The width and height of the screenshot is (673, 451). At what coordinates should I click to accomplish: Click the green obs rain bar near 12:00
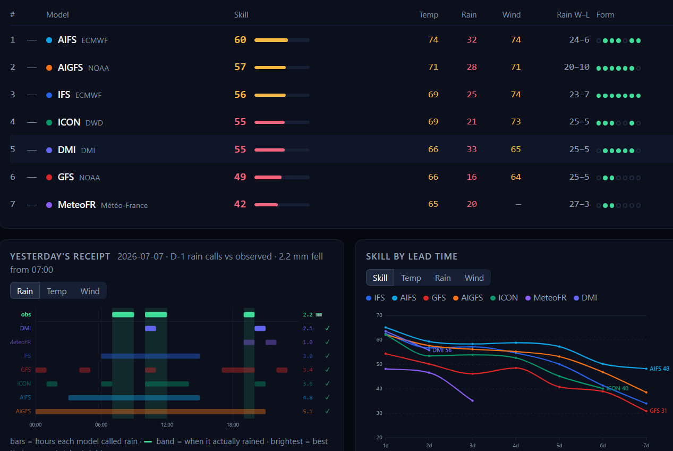click(x=156, y=315)
